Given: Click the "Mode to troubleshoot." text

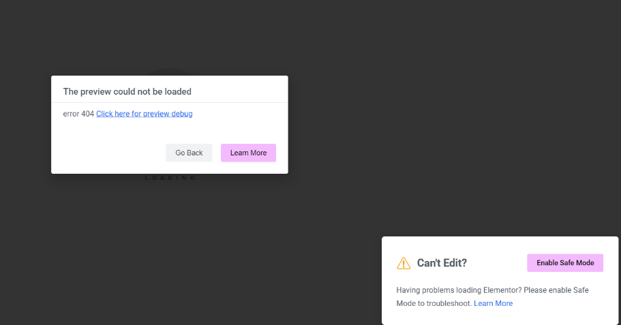Looking at the screenshot, I should (434, 303).
